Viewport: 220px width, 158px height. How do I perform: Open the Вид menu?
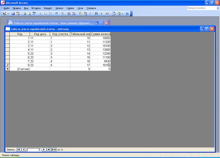click(x=26, y=8)
